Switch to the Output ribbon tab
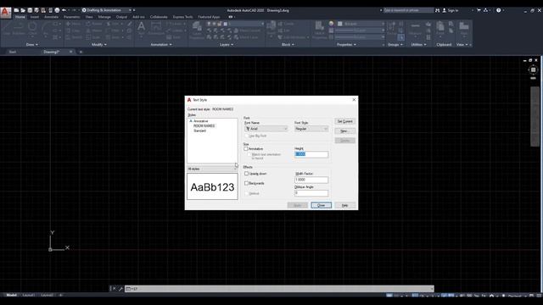The height and width of the screenshot is (305, 543). (x=121, y=17)
